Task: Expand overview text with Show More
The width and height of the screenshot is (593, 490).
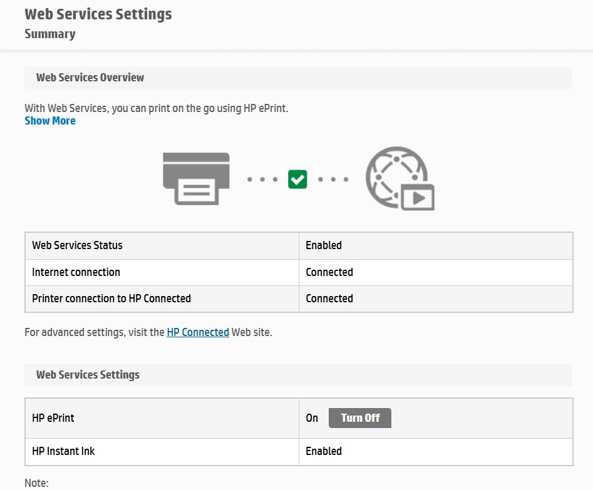Action: [50, 121]
